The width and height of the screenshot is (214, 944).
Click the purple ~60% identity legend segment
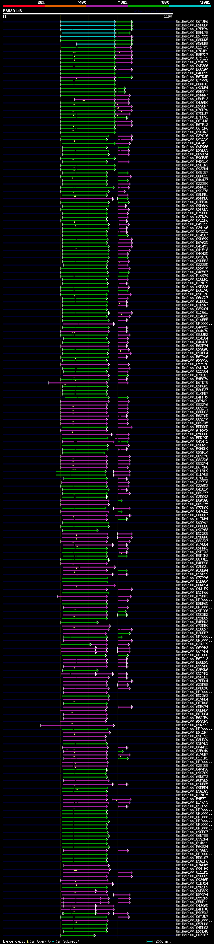click(x=107, y=6)
